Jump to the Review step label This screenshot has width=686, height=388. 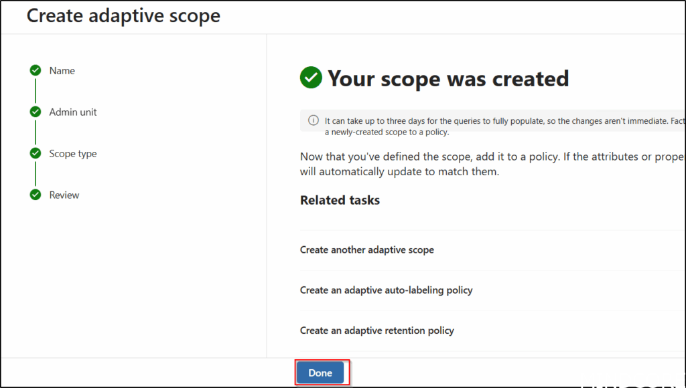(x=64, y=195)
